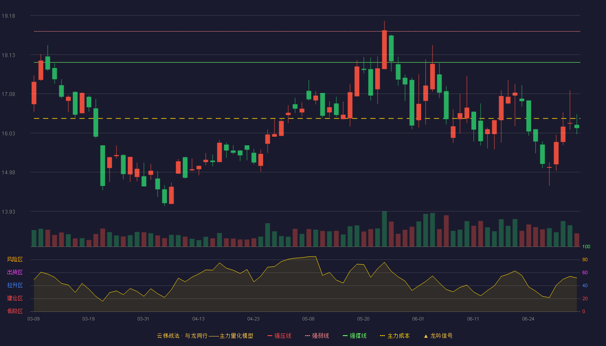Click the 19.18 price axis label
Screen dimensions: 606x346
coord(8,16)
